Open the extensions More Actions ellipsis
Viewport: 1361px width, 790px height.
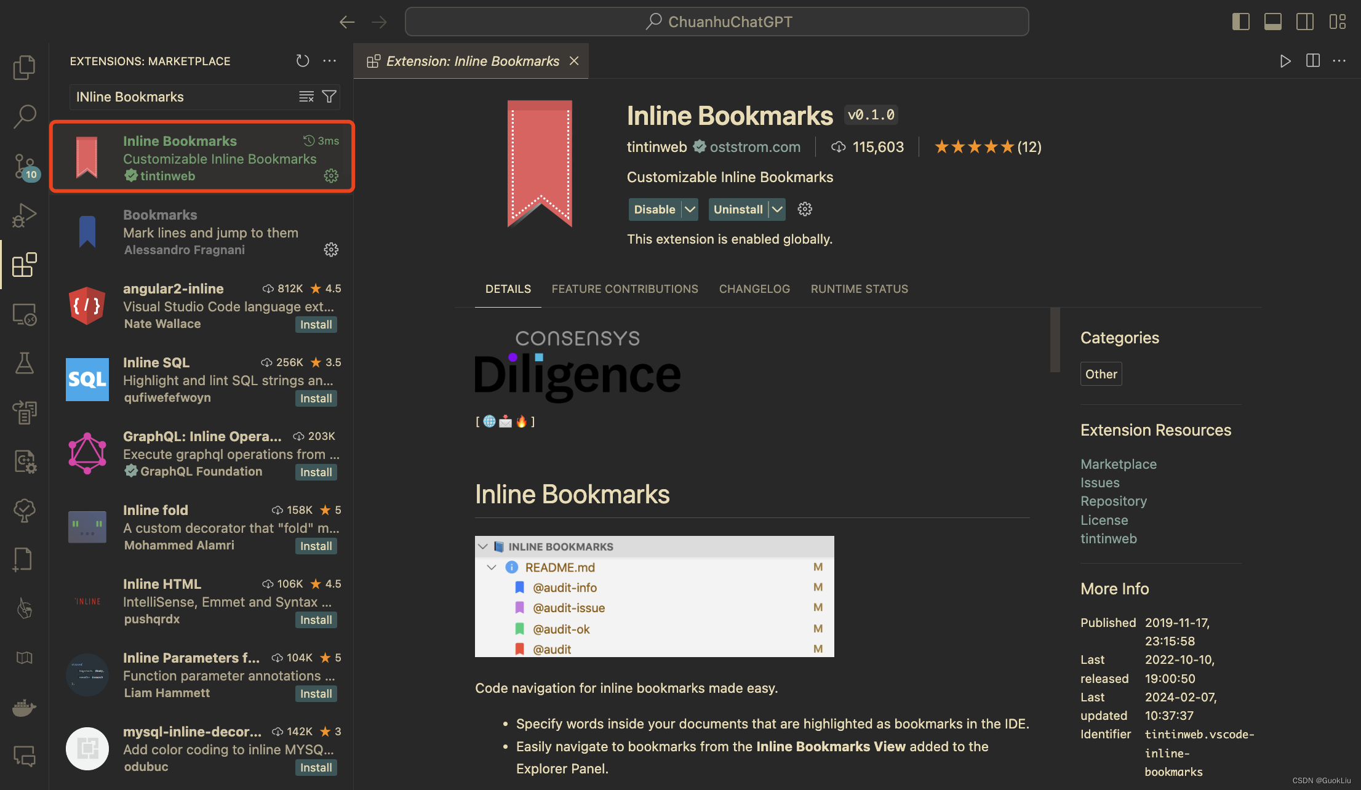[330, 61]
